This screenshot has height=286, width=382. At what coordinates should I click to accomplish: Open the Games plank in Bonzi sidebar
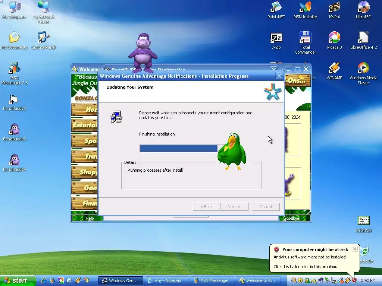pos(85,188)
